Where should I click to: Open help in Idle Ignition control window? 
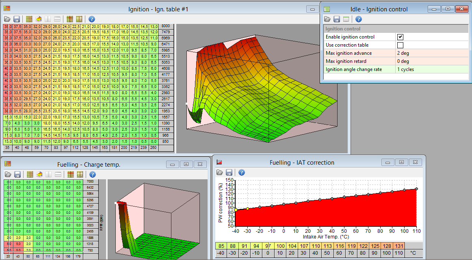pyautogui.click(x=358, y=19)
